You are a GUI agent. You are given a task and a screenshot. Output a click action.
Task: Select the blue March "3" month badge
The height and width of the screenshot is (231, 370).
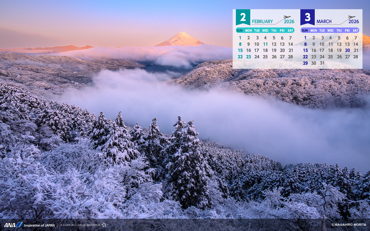(307, 17)
